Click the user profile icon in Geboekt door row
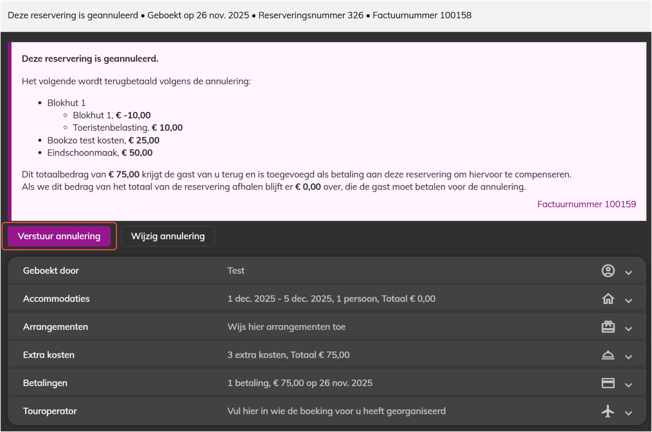Image resolution: width=652 pixels, height=432 pixels. tap(608, 271)
